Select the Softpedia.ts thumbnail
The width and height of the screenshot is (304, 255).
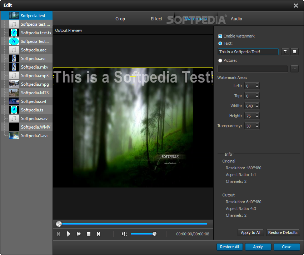[x=14, y=110]
